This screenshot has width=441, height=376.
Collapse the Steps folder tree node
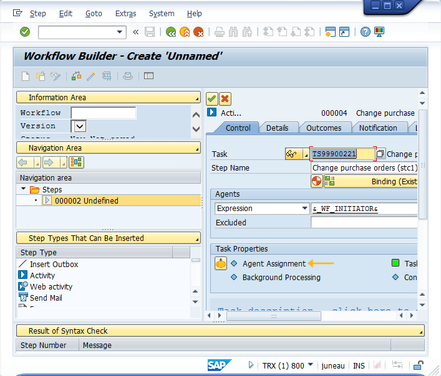tap(24, 189)
